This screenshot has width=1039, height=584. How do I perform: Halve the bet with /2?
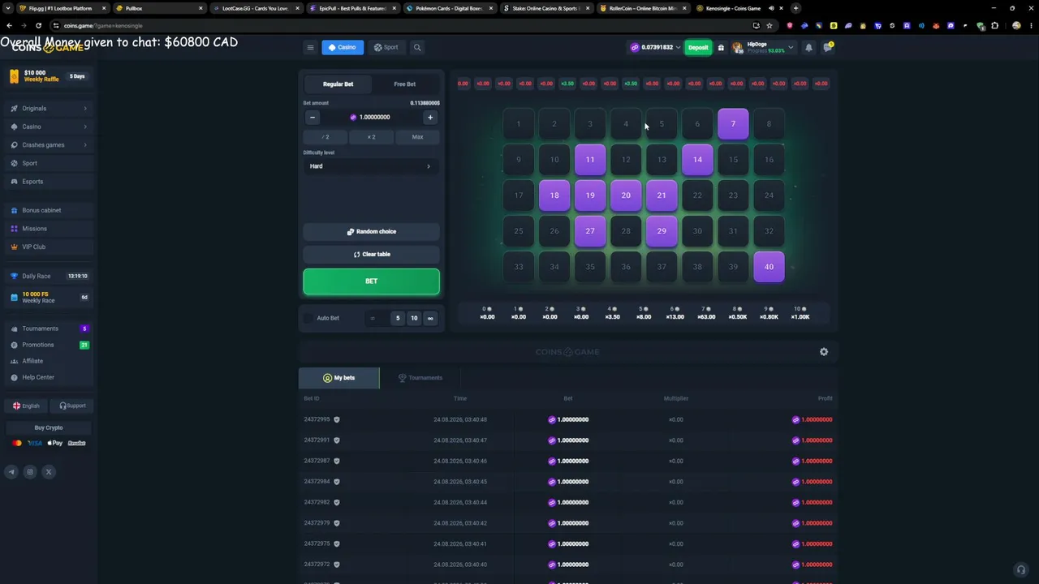(325, 137)
